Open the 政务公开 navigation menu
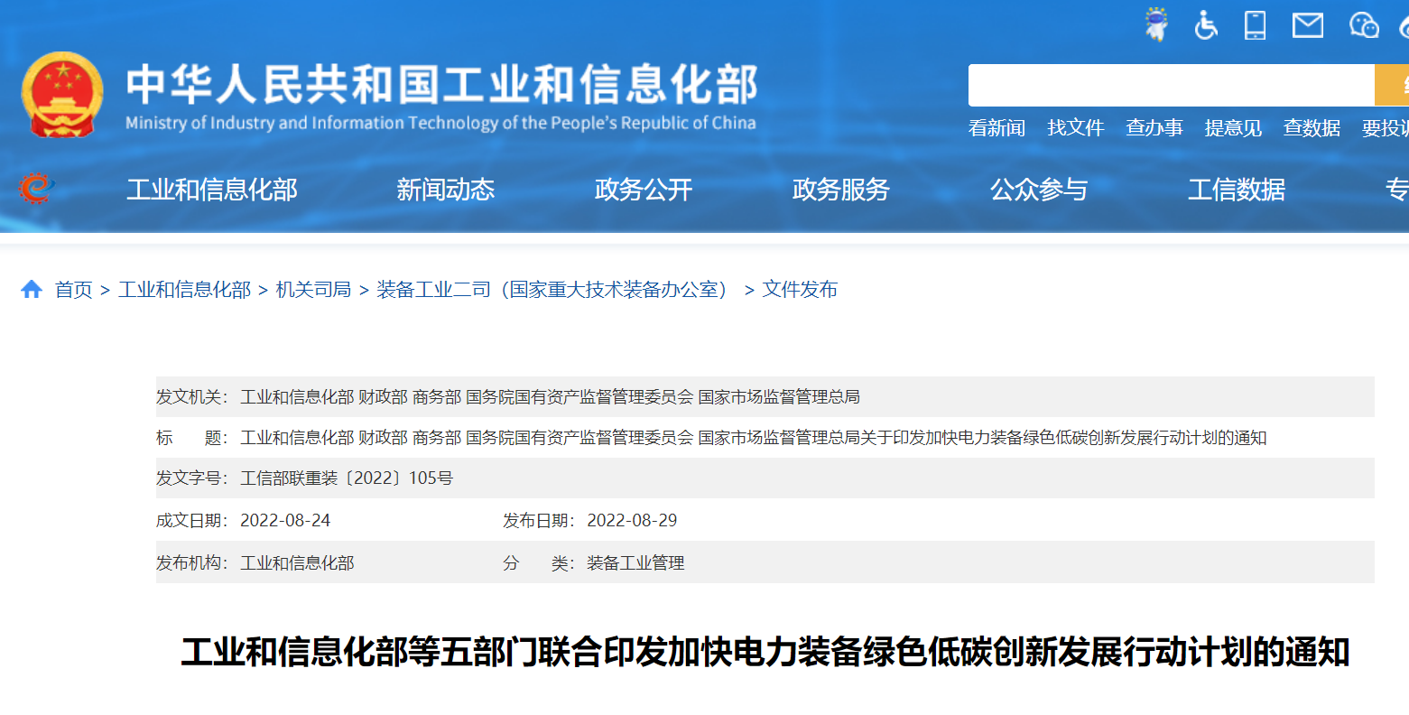 pyautogui.click(x=644, y=190)
